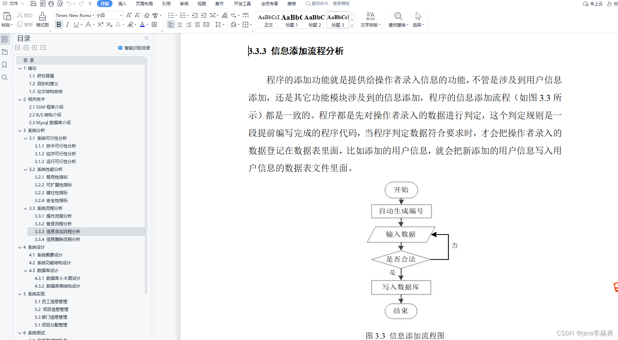Select the 选择 (select) tool icon
The height and width of the screenshot is (340, 618).
(418, 17)
